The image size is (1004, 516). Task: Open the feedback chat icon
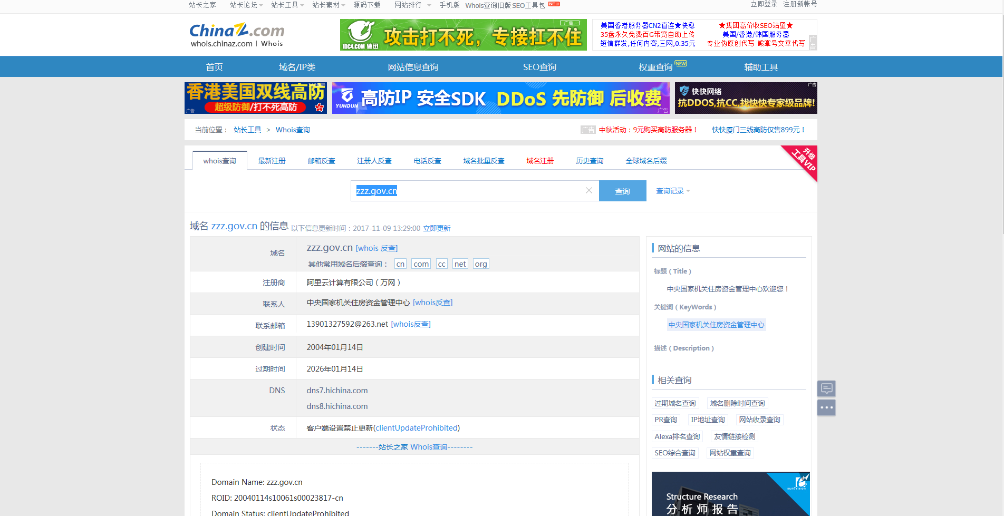(x=826, y=388)
